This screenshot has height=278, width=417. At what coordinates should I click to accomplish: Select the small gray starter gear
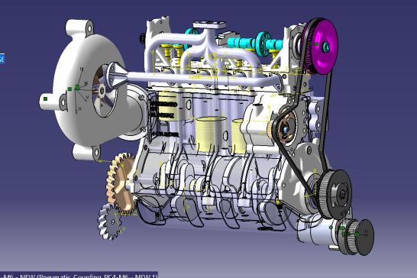pos(110,222)
